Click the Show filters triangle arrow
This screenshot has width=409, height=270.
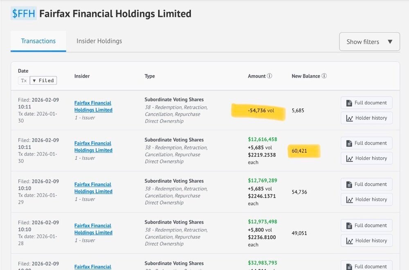(390, 42)
